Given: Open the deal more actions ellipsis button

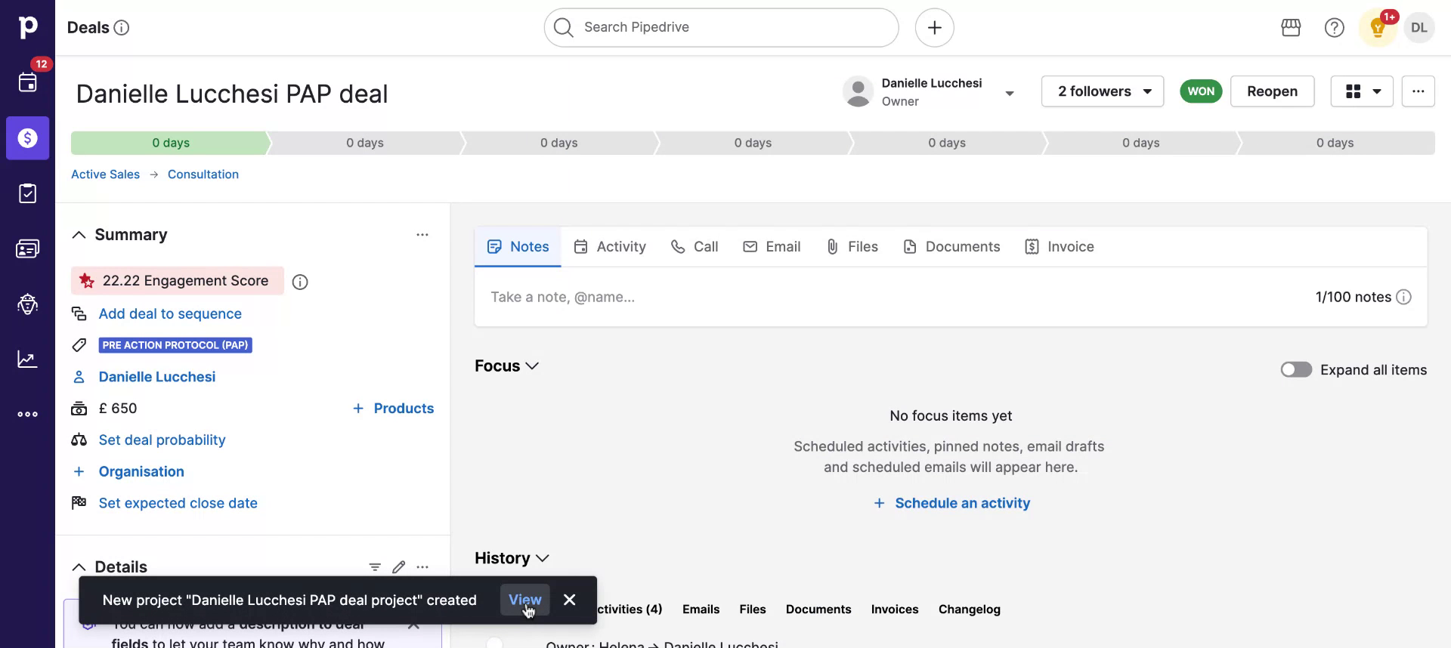Looking at the screenshot, I should pyautogui.click(x=1418, y=91).
